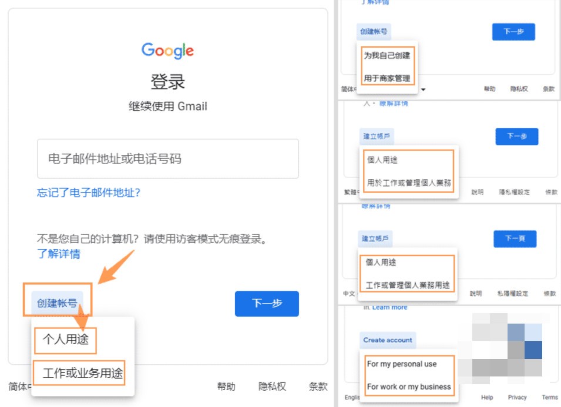
Task: Select 工作或业务用途 from the create account menu
Action: [x=83, y=373]
